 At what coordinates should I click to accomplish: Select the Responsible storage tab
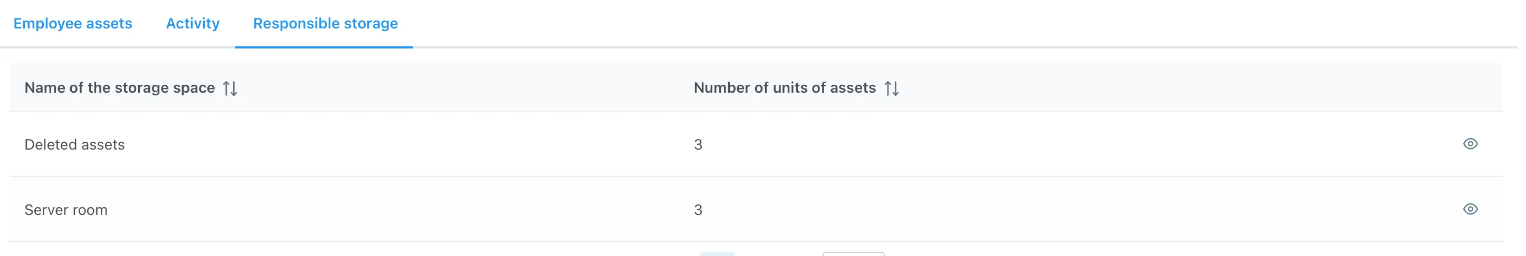[x=325, y=24]
